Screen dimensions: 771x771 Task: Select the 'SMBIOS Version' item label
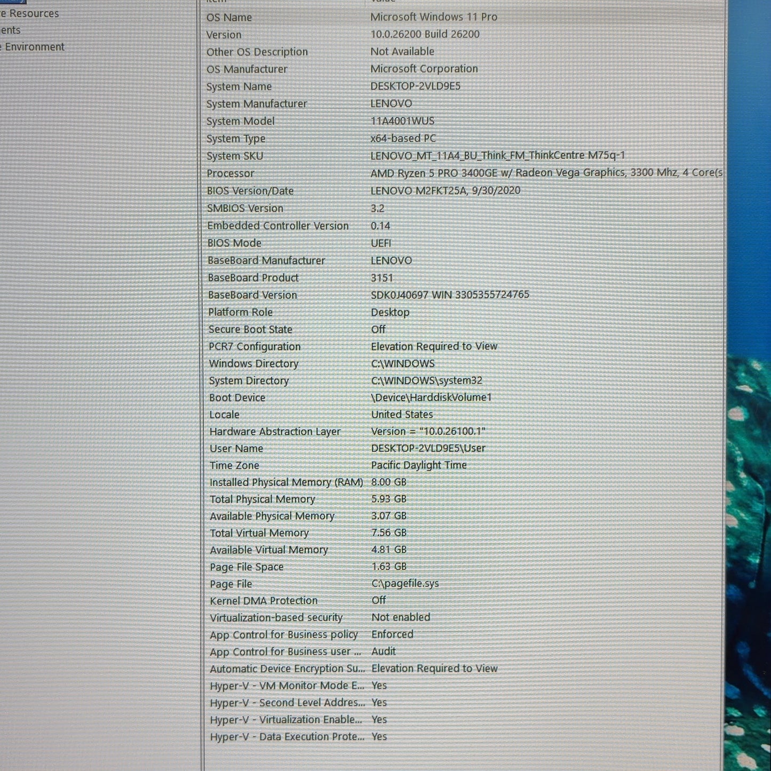pyautogui.click(x=245, y=209)
